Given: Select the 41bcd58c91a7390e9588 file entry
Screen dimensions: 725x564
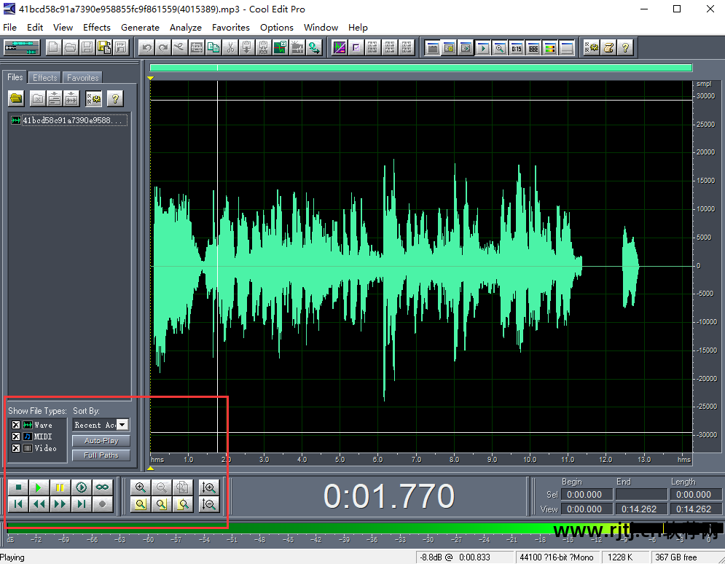Looking at the screenshot, I should click(68, 120).
